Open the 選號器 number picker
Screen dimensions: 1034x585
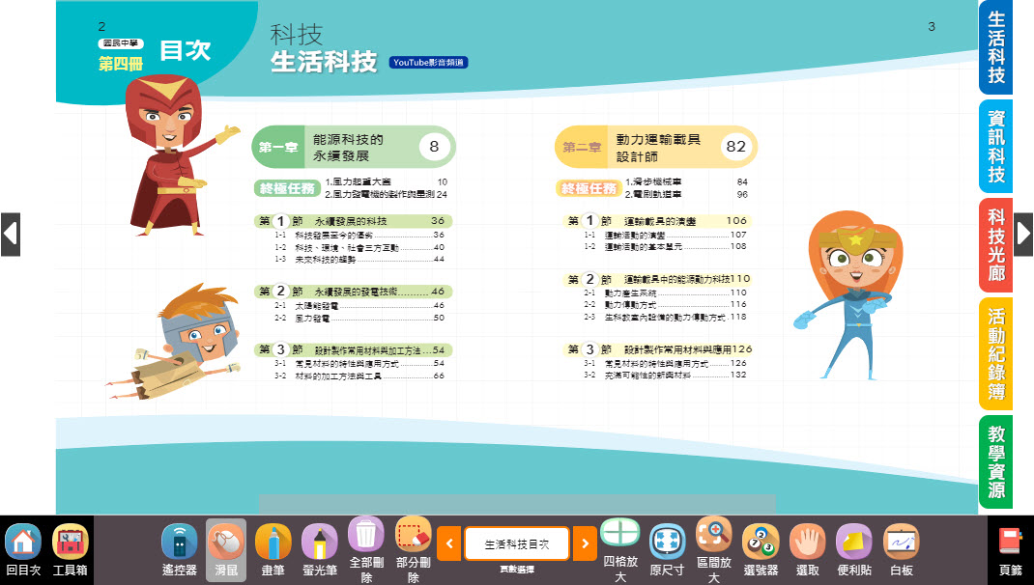pos(761,550)
